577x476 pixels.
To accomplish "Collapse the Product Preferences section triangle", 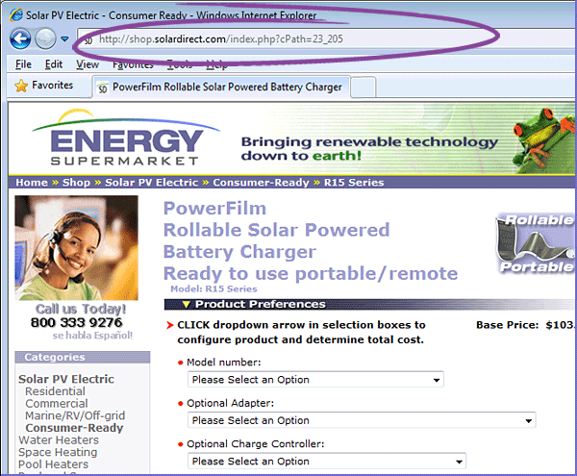I will tap(187, 304).
